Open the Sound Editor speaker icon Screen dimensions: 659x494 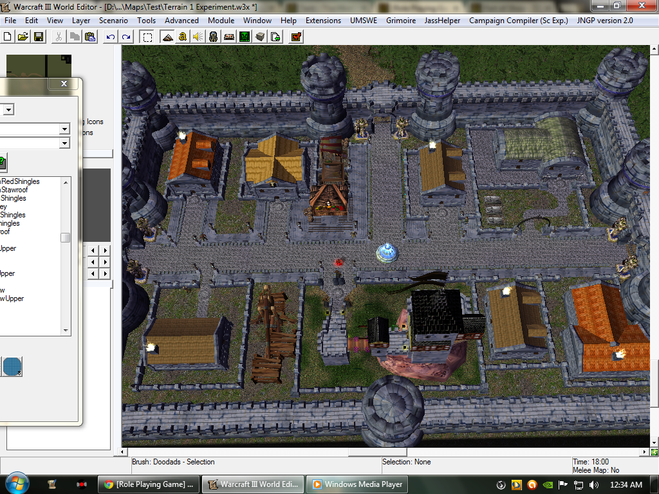point(198,37)
